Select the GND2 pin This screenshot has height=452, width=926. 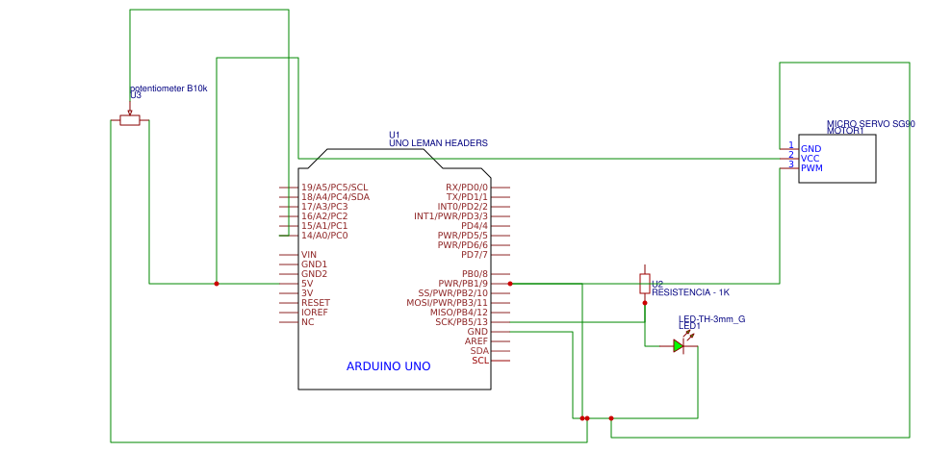(x=314, y=274)
